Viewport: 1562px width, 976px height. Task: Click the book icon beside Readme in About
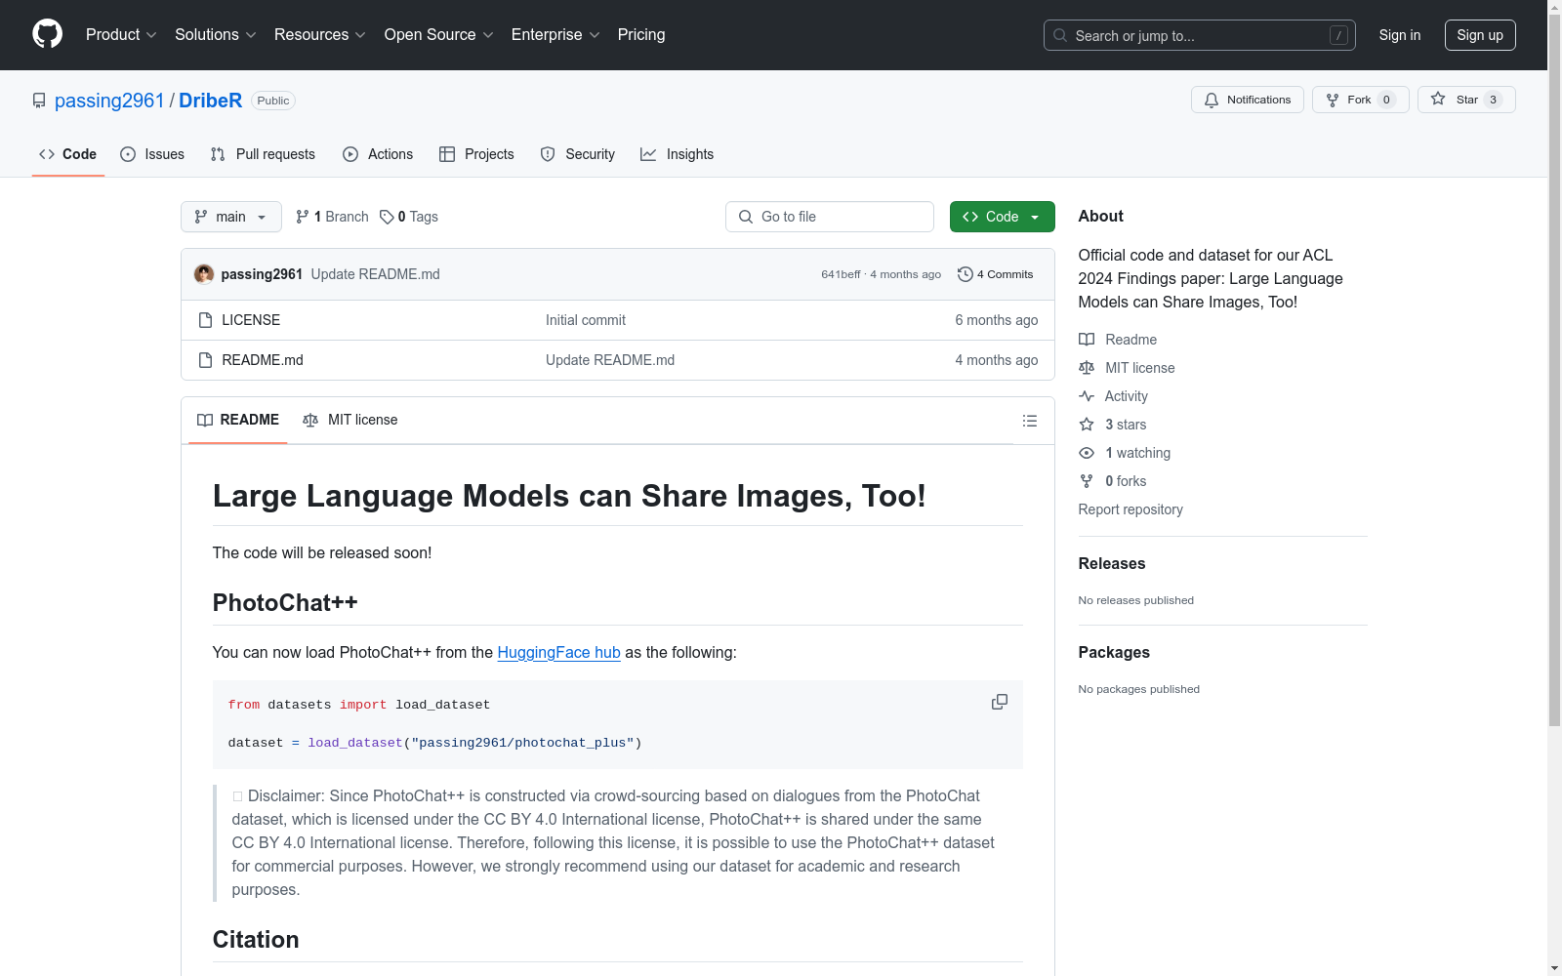tap(1087, 340)
